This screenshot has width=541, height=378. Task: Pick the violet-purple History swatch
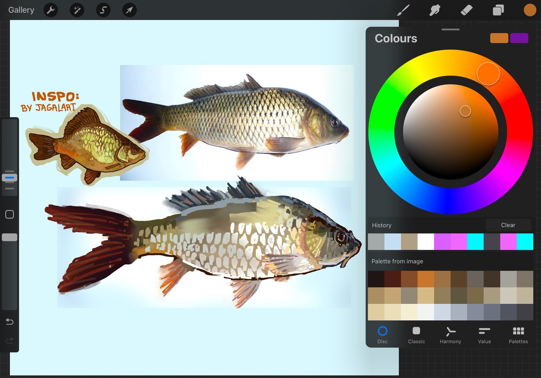[x=442, y=242]
